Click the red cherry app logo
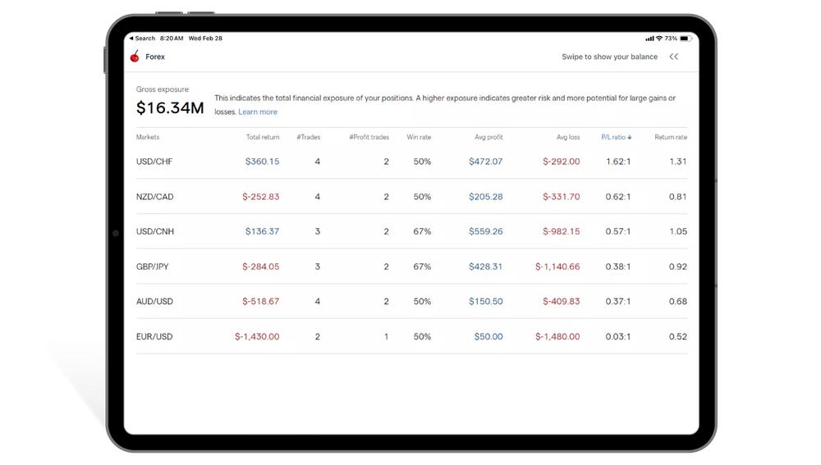Viewport: 821px width, 465px height. click(135, 57)
